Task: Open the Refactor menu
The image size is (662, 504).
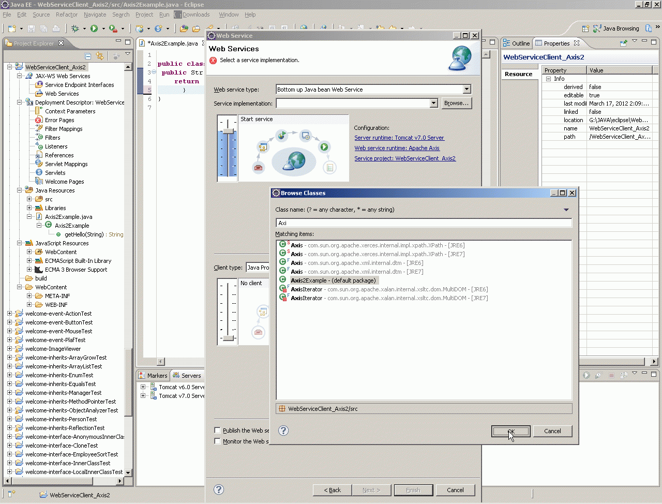Action: [x=67, y=14]
